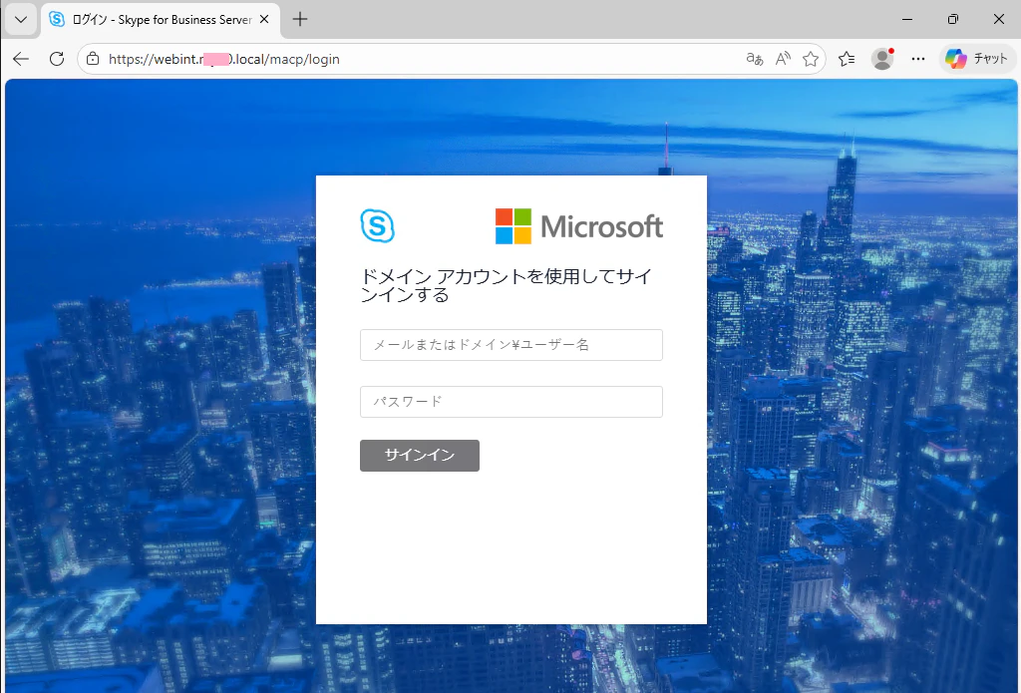Show translate options icon in address bar
This screenshot has width=1021, height=693.
point(755,59)
